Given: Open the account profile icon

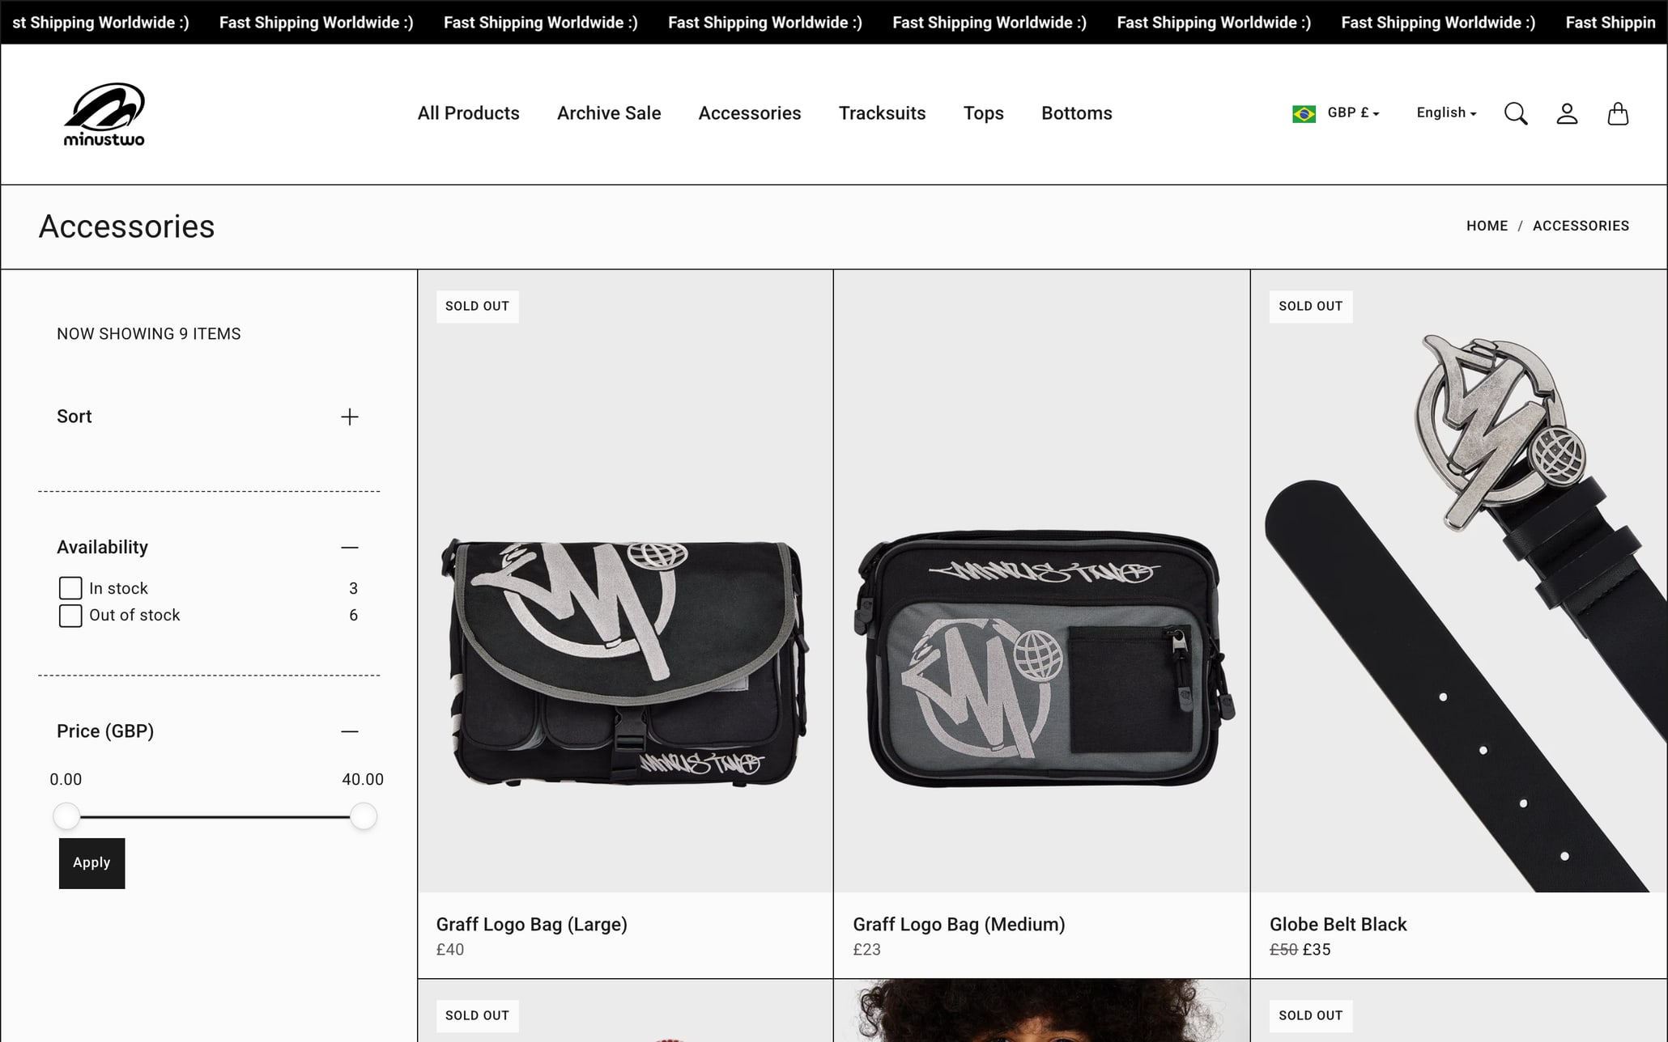Looking at the screenshot, I should pyautogui.click(x=1567, y=113).
